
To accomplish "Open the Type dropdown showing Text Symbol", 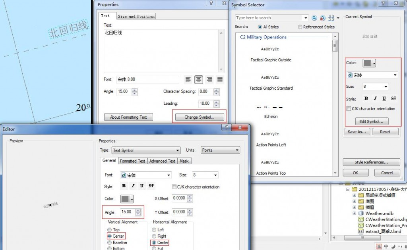I will coord(145,150).
